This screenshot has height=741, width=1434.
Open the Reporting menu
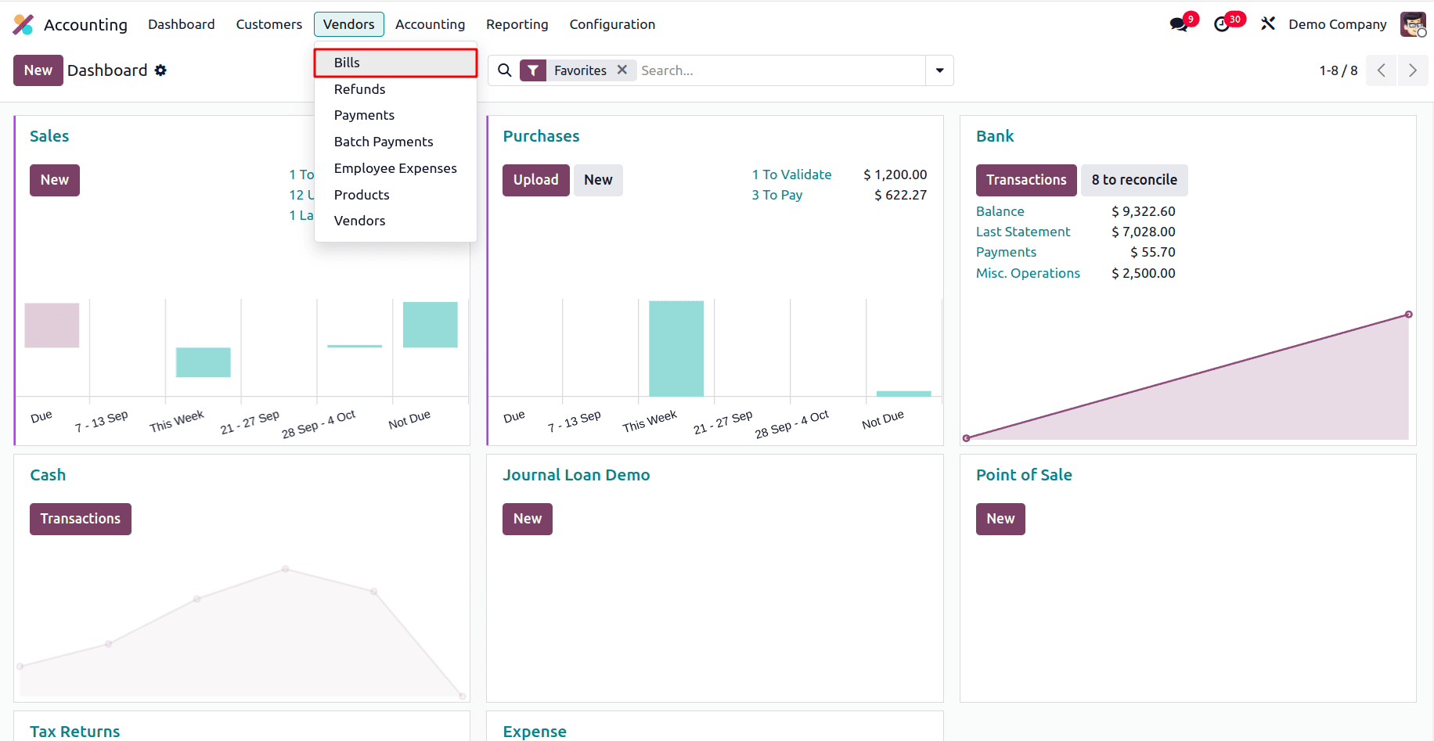pos(517,24)
